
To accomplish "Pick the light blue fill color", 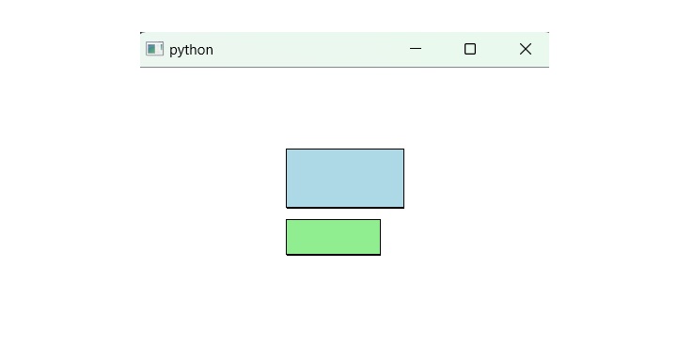I will (345, 178).
